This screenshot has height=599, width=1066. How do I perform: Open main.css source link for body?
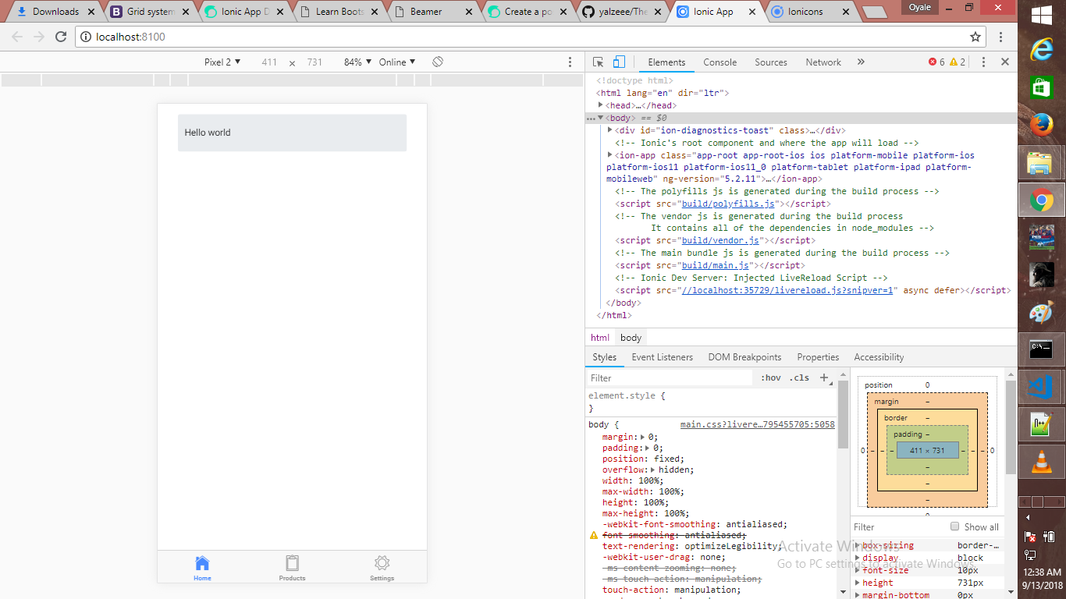coord(757,424)
